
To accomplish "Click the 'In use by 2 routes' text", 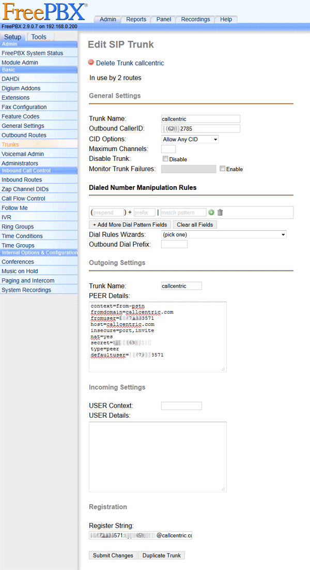I will point(115,78).
